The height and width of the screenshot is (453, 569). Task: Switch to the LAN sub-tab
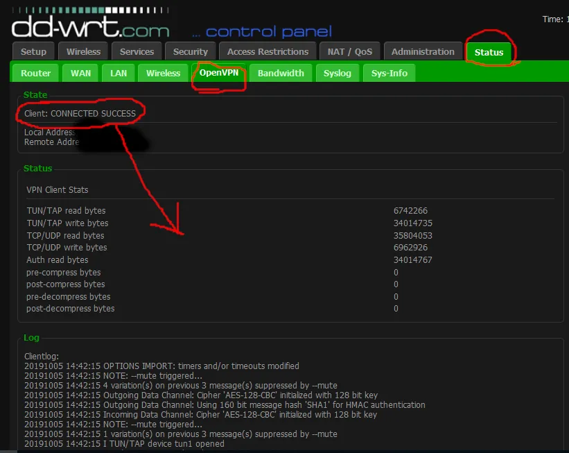119,73
